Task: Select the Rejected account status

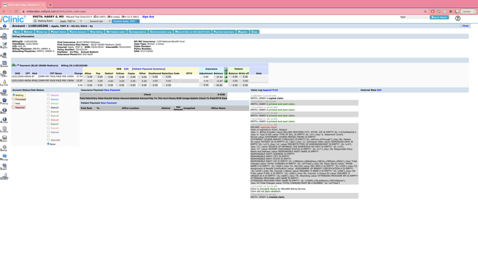Action: pyautogui.click(x=14, y=107)
